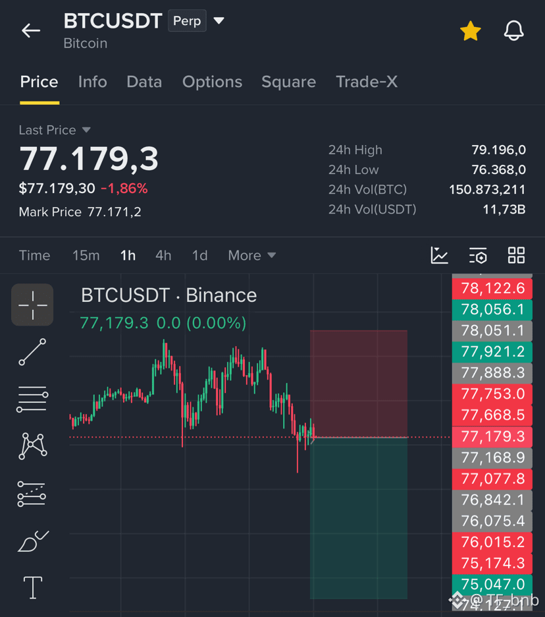Select the trend line drawing tool

pyautogui.click(x=32, y=352)
